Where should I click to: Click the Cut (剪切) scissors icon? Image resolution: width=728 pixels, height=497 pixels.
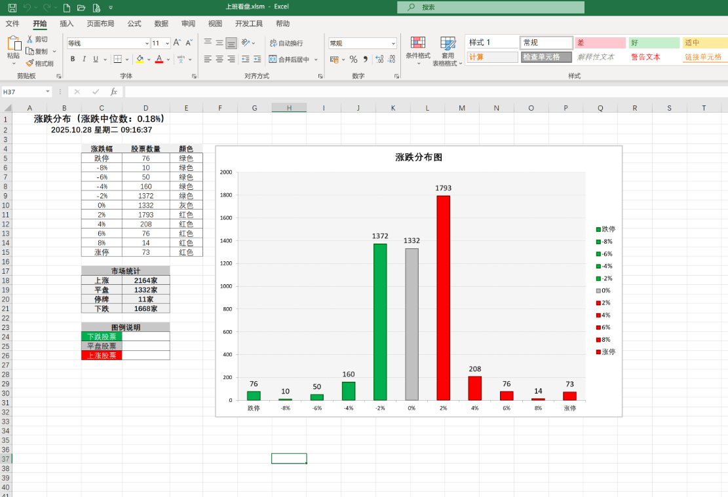pos(30,39)
